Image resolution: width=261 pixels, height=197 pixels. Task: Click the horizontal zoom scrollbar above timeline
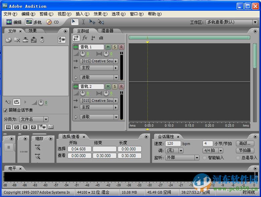[x=189, y=38]
